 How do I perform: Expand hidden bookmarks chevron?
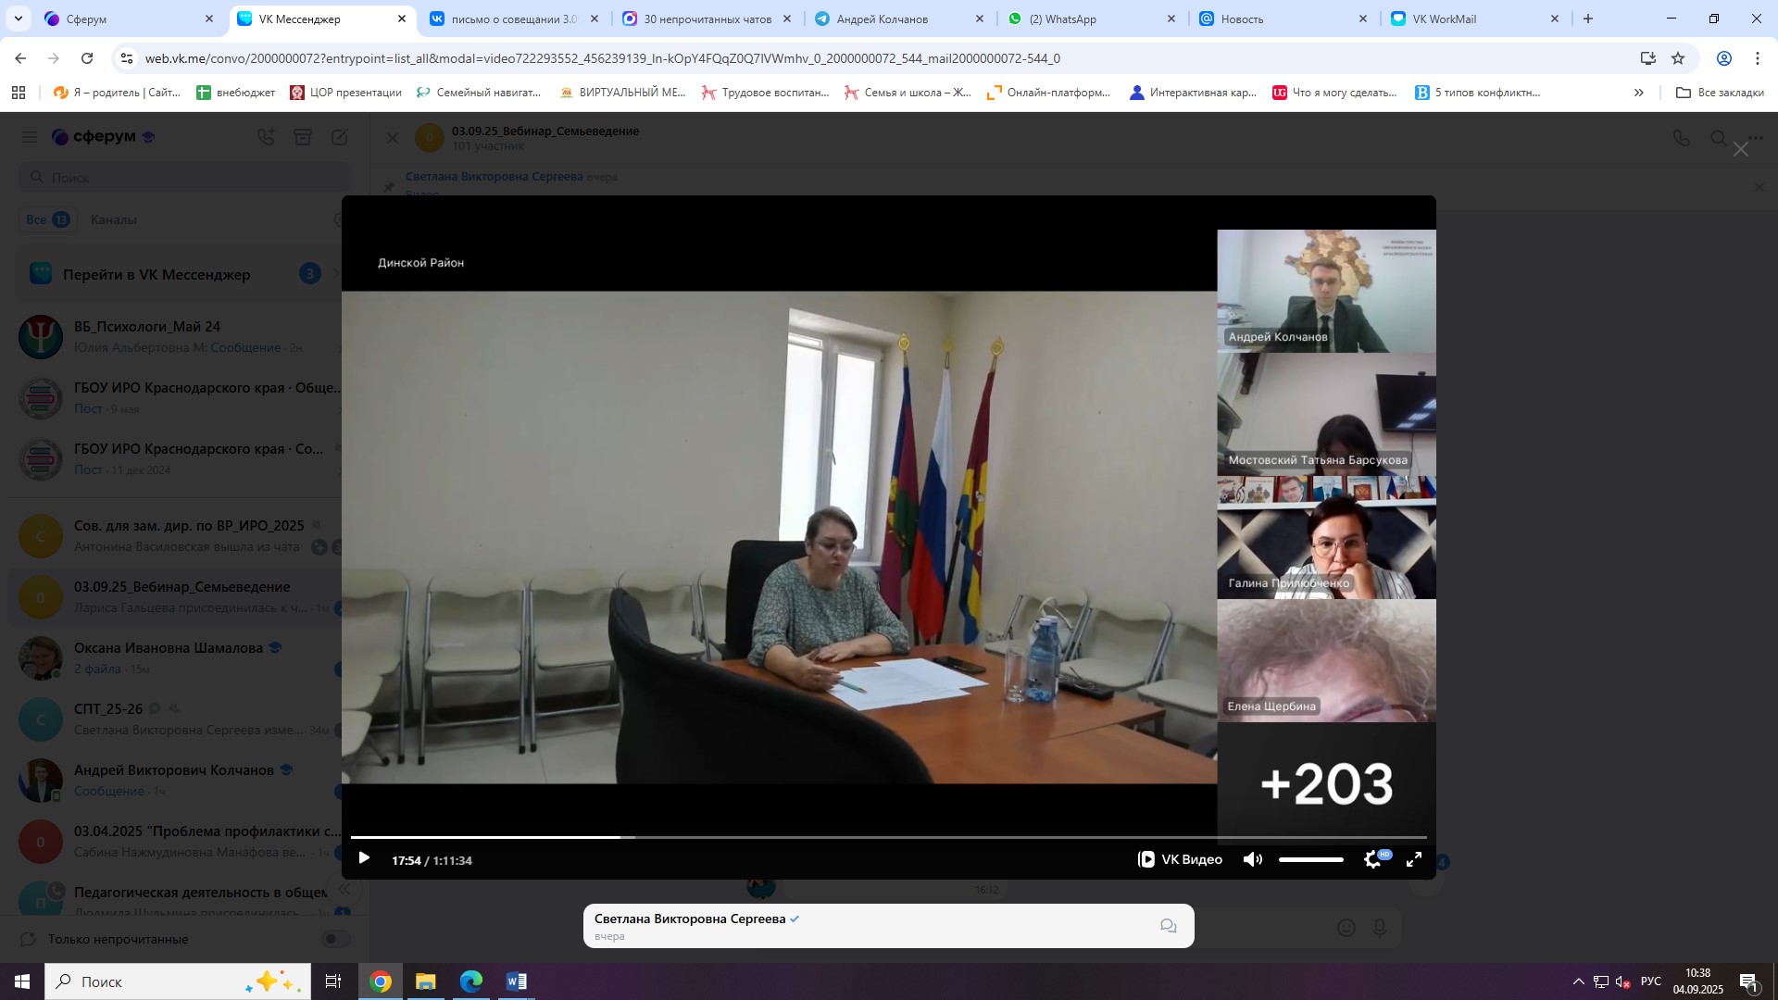[1639, 93]
